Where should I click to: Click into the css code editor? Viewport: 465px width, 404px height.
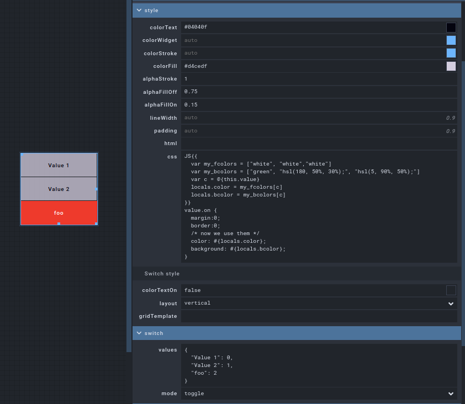(x=319, y=206)
